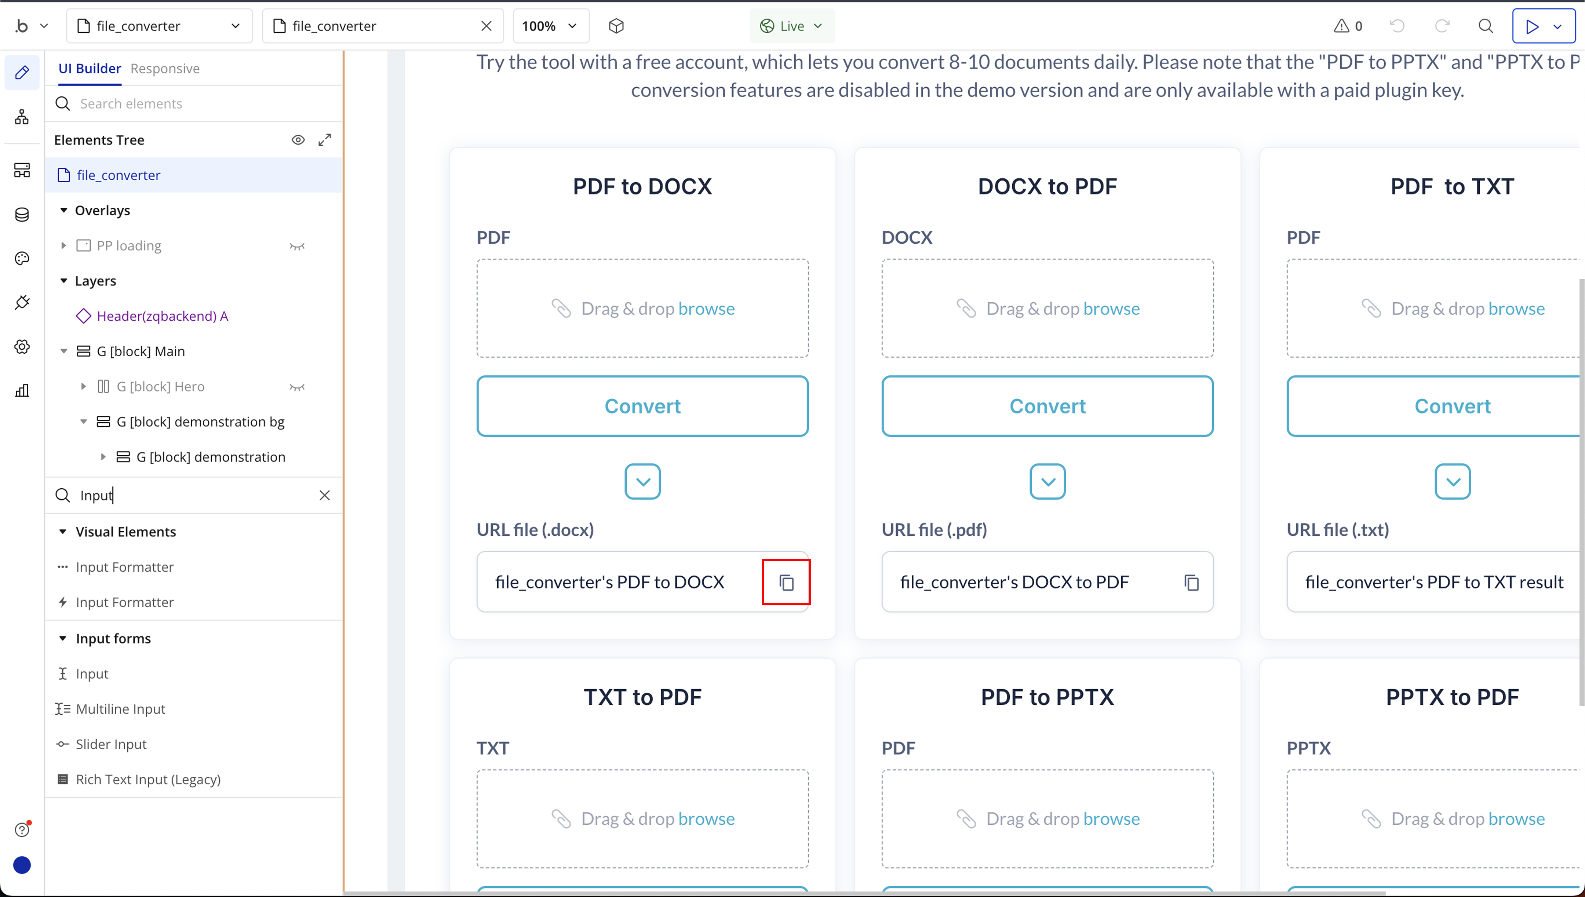
Task: Show the hidden PP loading overlay
Action: (297, 246)
